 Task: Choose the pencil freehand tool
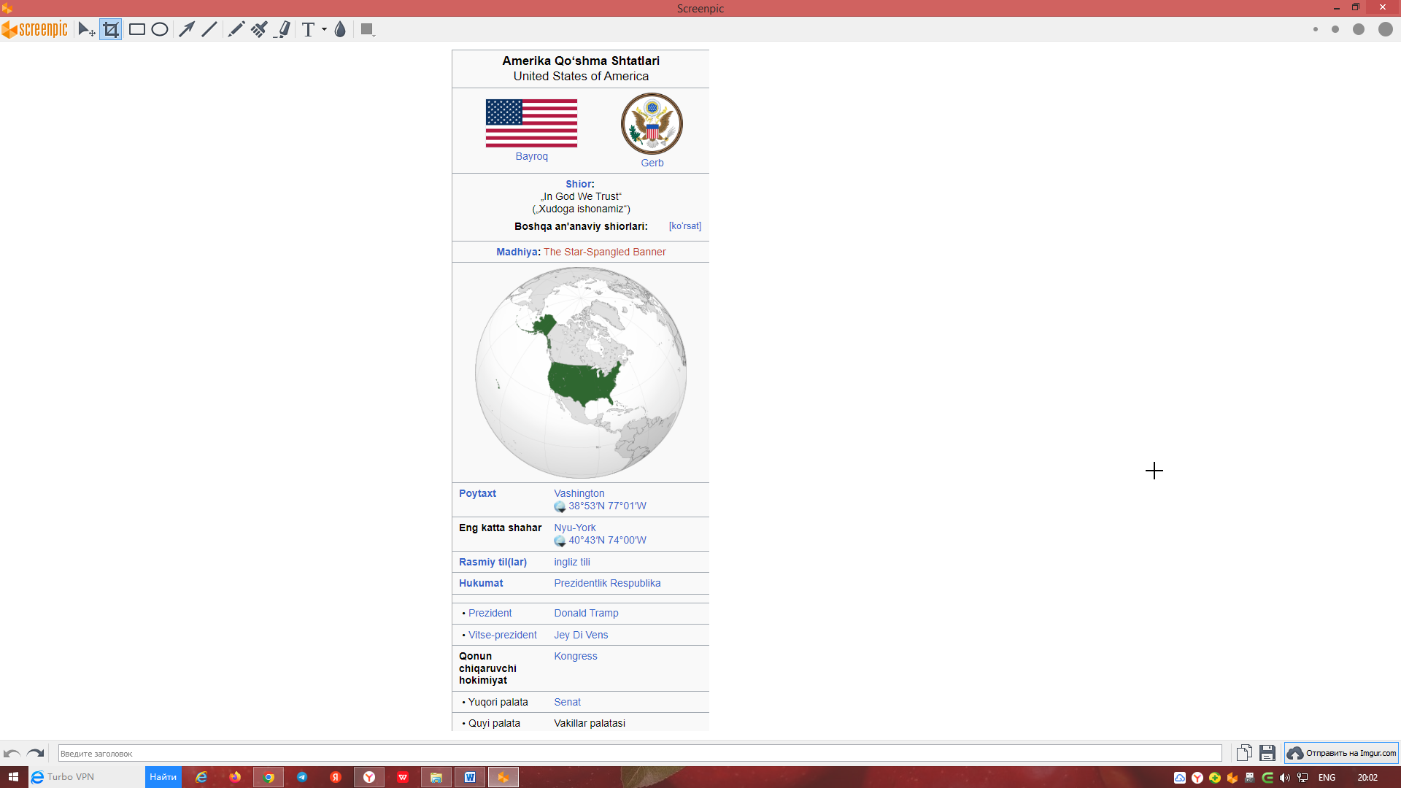236,30
